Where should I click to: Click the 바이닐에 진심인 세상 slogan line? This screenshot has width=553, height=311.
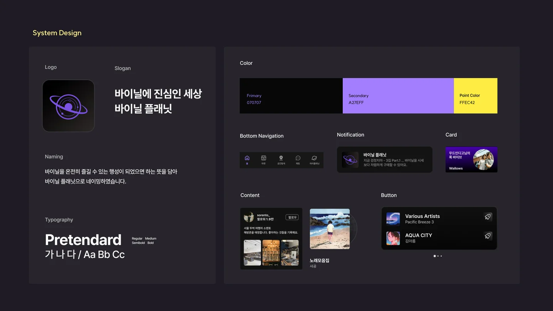[x=158, y=94]
